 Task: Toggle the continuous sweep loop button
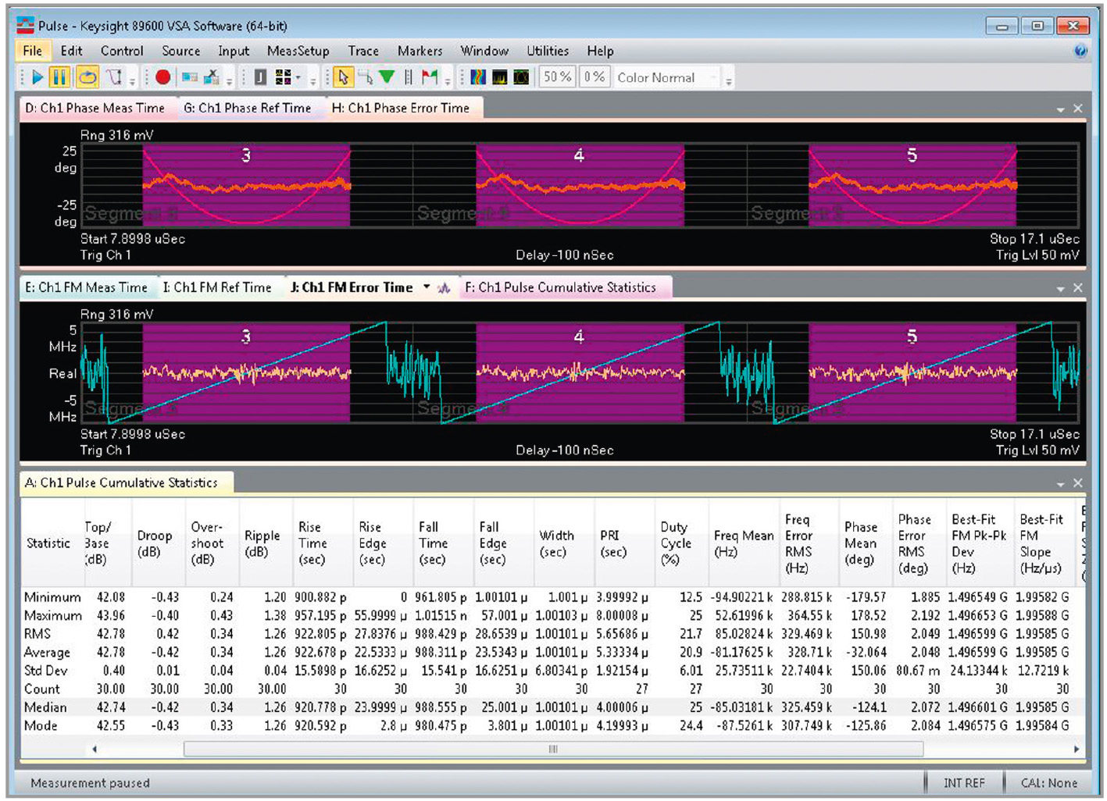[x=87, y=77]
